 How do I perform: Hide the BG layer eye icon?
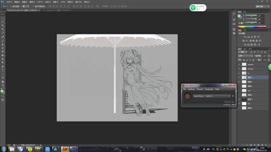[x=239, y=104]
